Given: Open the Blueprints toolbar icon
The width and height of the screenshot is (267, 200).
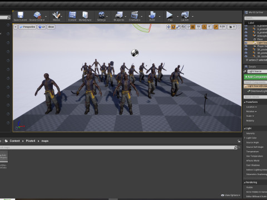Looking at the screenshot, I should point(119,16).
